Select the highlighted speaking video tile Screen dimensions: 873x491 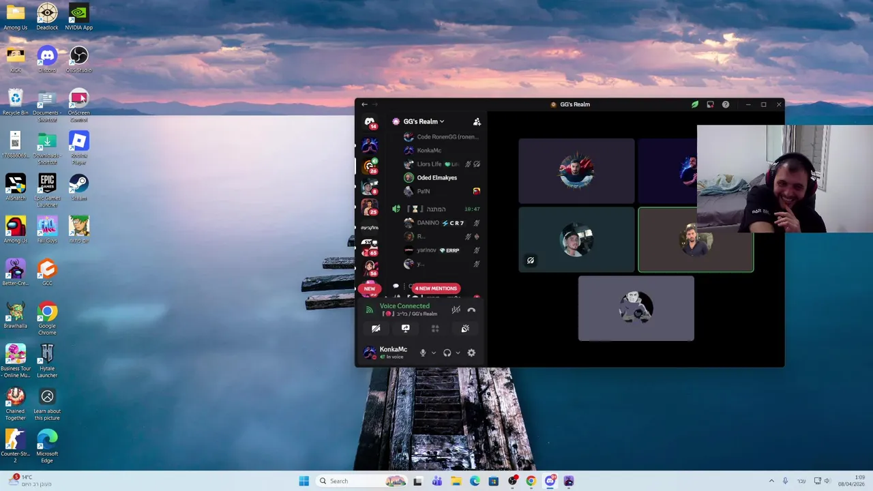point(696,239)
